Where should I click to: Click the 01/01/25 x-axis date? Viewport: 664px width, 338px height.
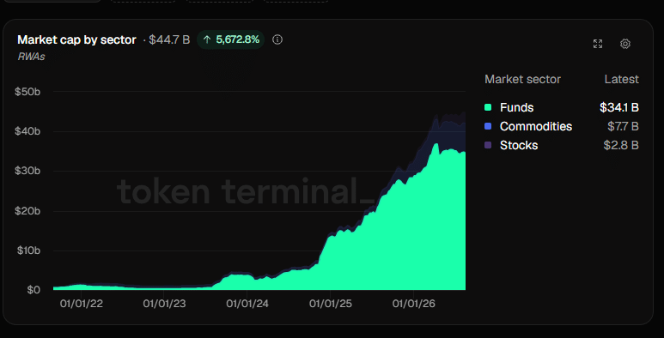(331, 304)
